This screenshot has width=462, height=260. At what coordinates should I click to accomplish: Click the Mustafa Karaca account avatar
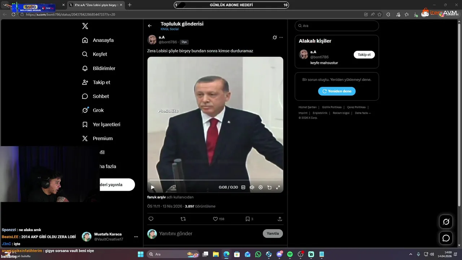(87, 237)
